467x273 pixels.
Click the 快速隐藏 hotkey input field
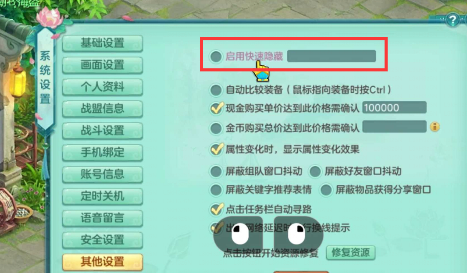click(x=332, y=56)
